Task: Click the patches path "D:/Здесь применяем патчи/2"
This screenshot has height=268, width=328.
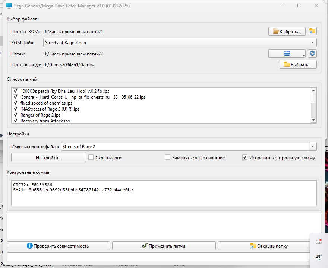Action: pos(73,54)
